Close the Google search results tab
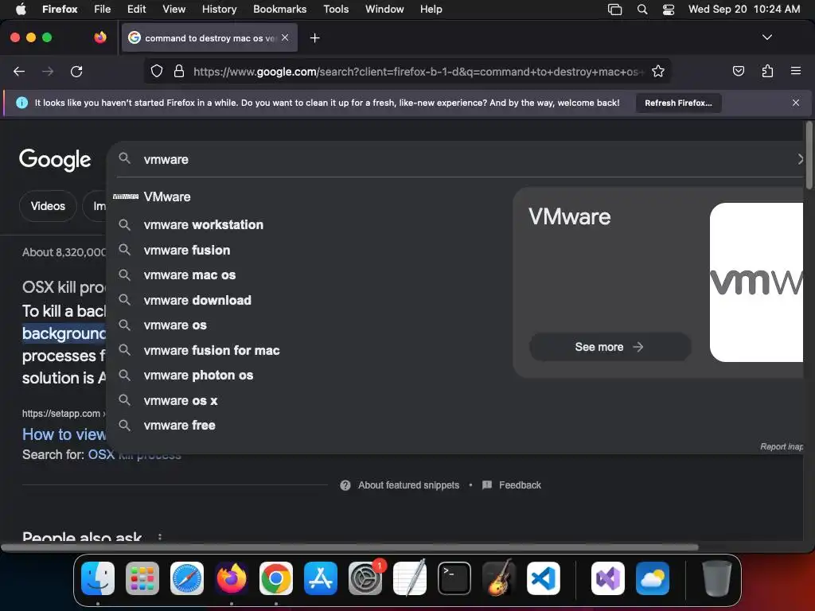Image resolution: width=815 pixels, height=611 pixels. point(285,37)
